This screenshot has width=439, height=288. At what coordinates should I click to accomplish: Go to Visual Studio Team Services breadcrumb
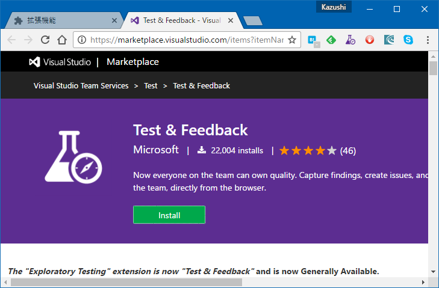coord(81,85)
